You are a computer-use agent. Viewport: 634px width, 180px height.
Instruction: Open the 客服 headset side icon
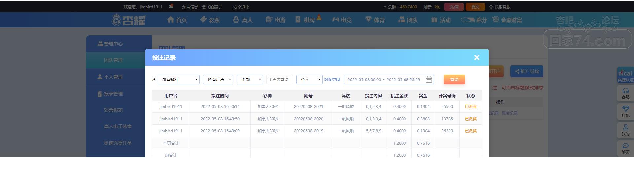click(x=625, y=93)
